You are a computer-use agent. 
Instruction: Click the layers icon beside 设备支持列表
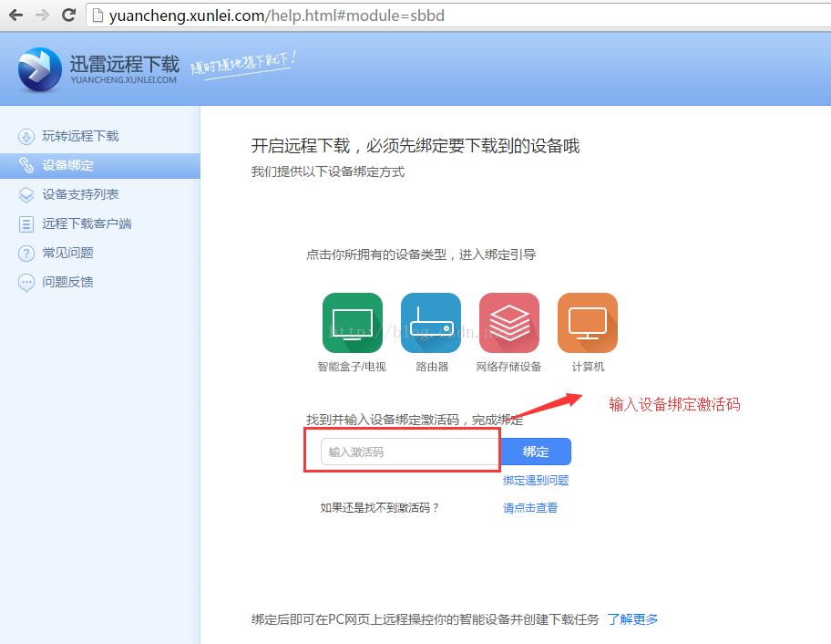26,194
